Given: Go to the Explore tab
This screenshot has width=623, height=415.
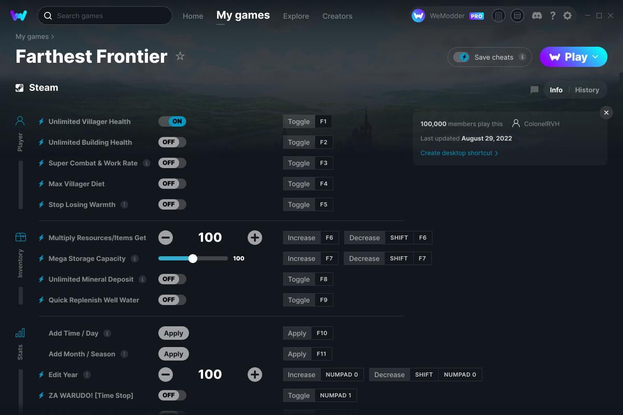Looking at the screenshot, I should (x=296, y=16).
